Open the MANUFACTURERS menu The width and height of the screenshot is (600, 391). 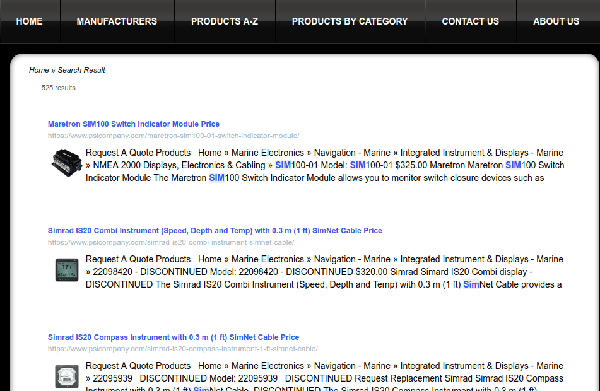point(117,21)
